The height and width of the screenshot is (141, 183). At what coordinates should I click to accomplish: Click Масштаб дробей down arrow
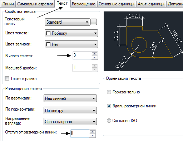[x=95, y=70]
